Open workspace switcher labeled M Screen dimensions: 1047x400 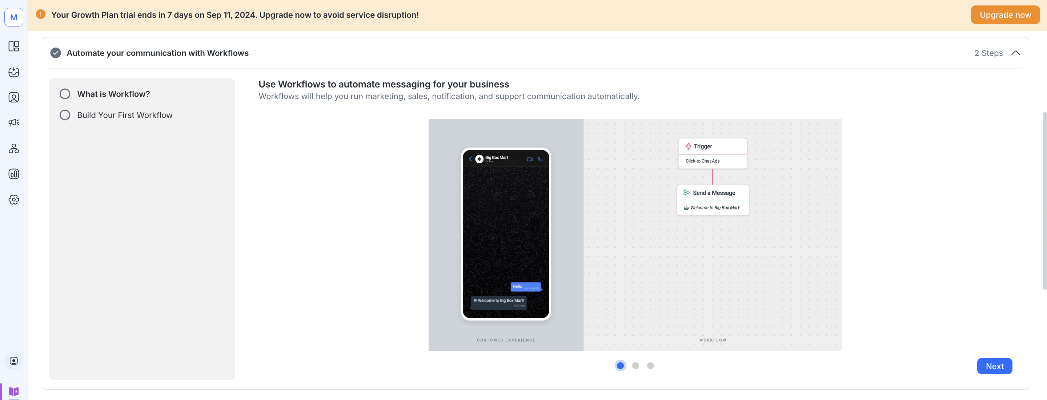coord(14,17)
